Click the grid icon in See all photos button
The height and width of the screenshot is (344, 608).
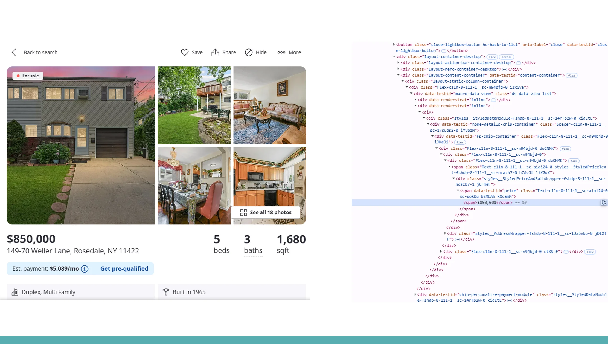point(243,212)
